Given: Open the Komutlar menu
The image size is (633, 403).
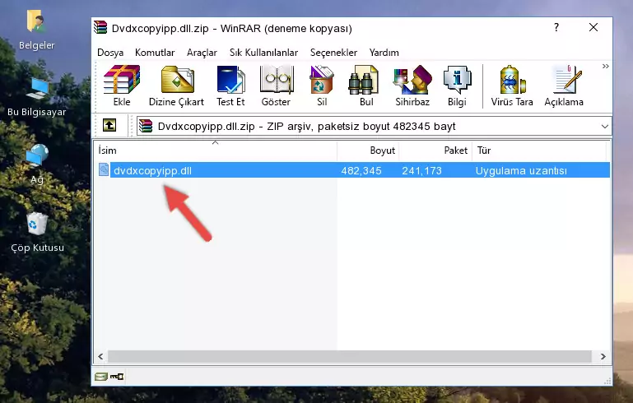Looking at the screenshot, I should (155, 53).
